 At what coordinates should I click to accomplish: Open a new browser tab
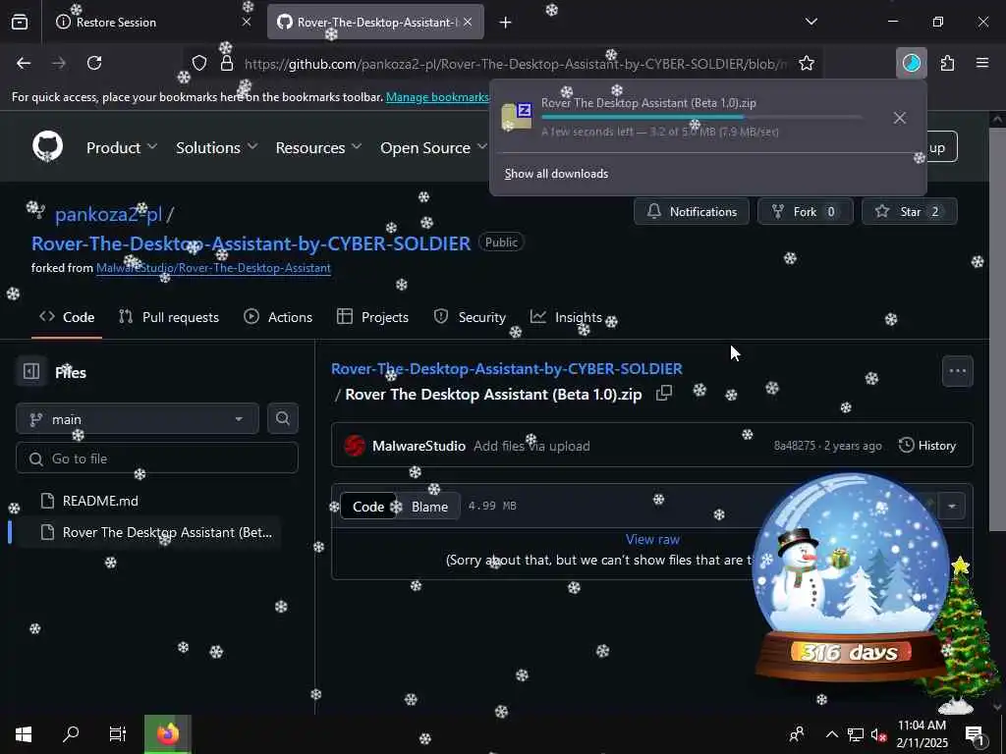506,23
